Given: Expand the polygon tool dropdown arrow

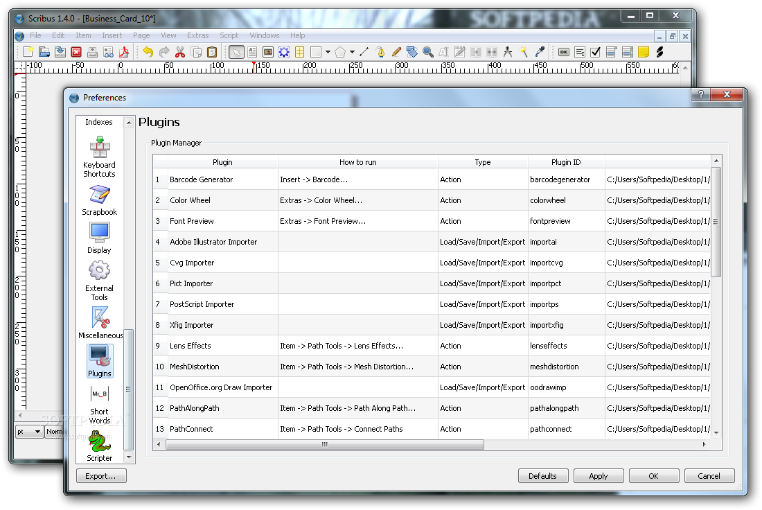Looking at the screenshot, I should pos(353,52).
